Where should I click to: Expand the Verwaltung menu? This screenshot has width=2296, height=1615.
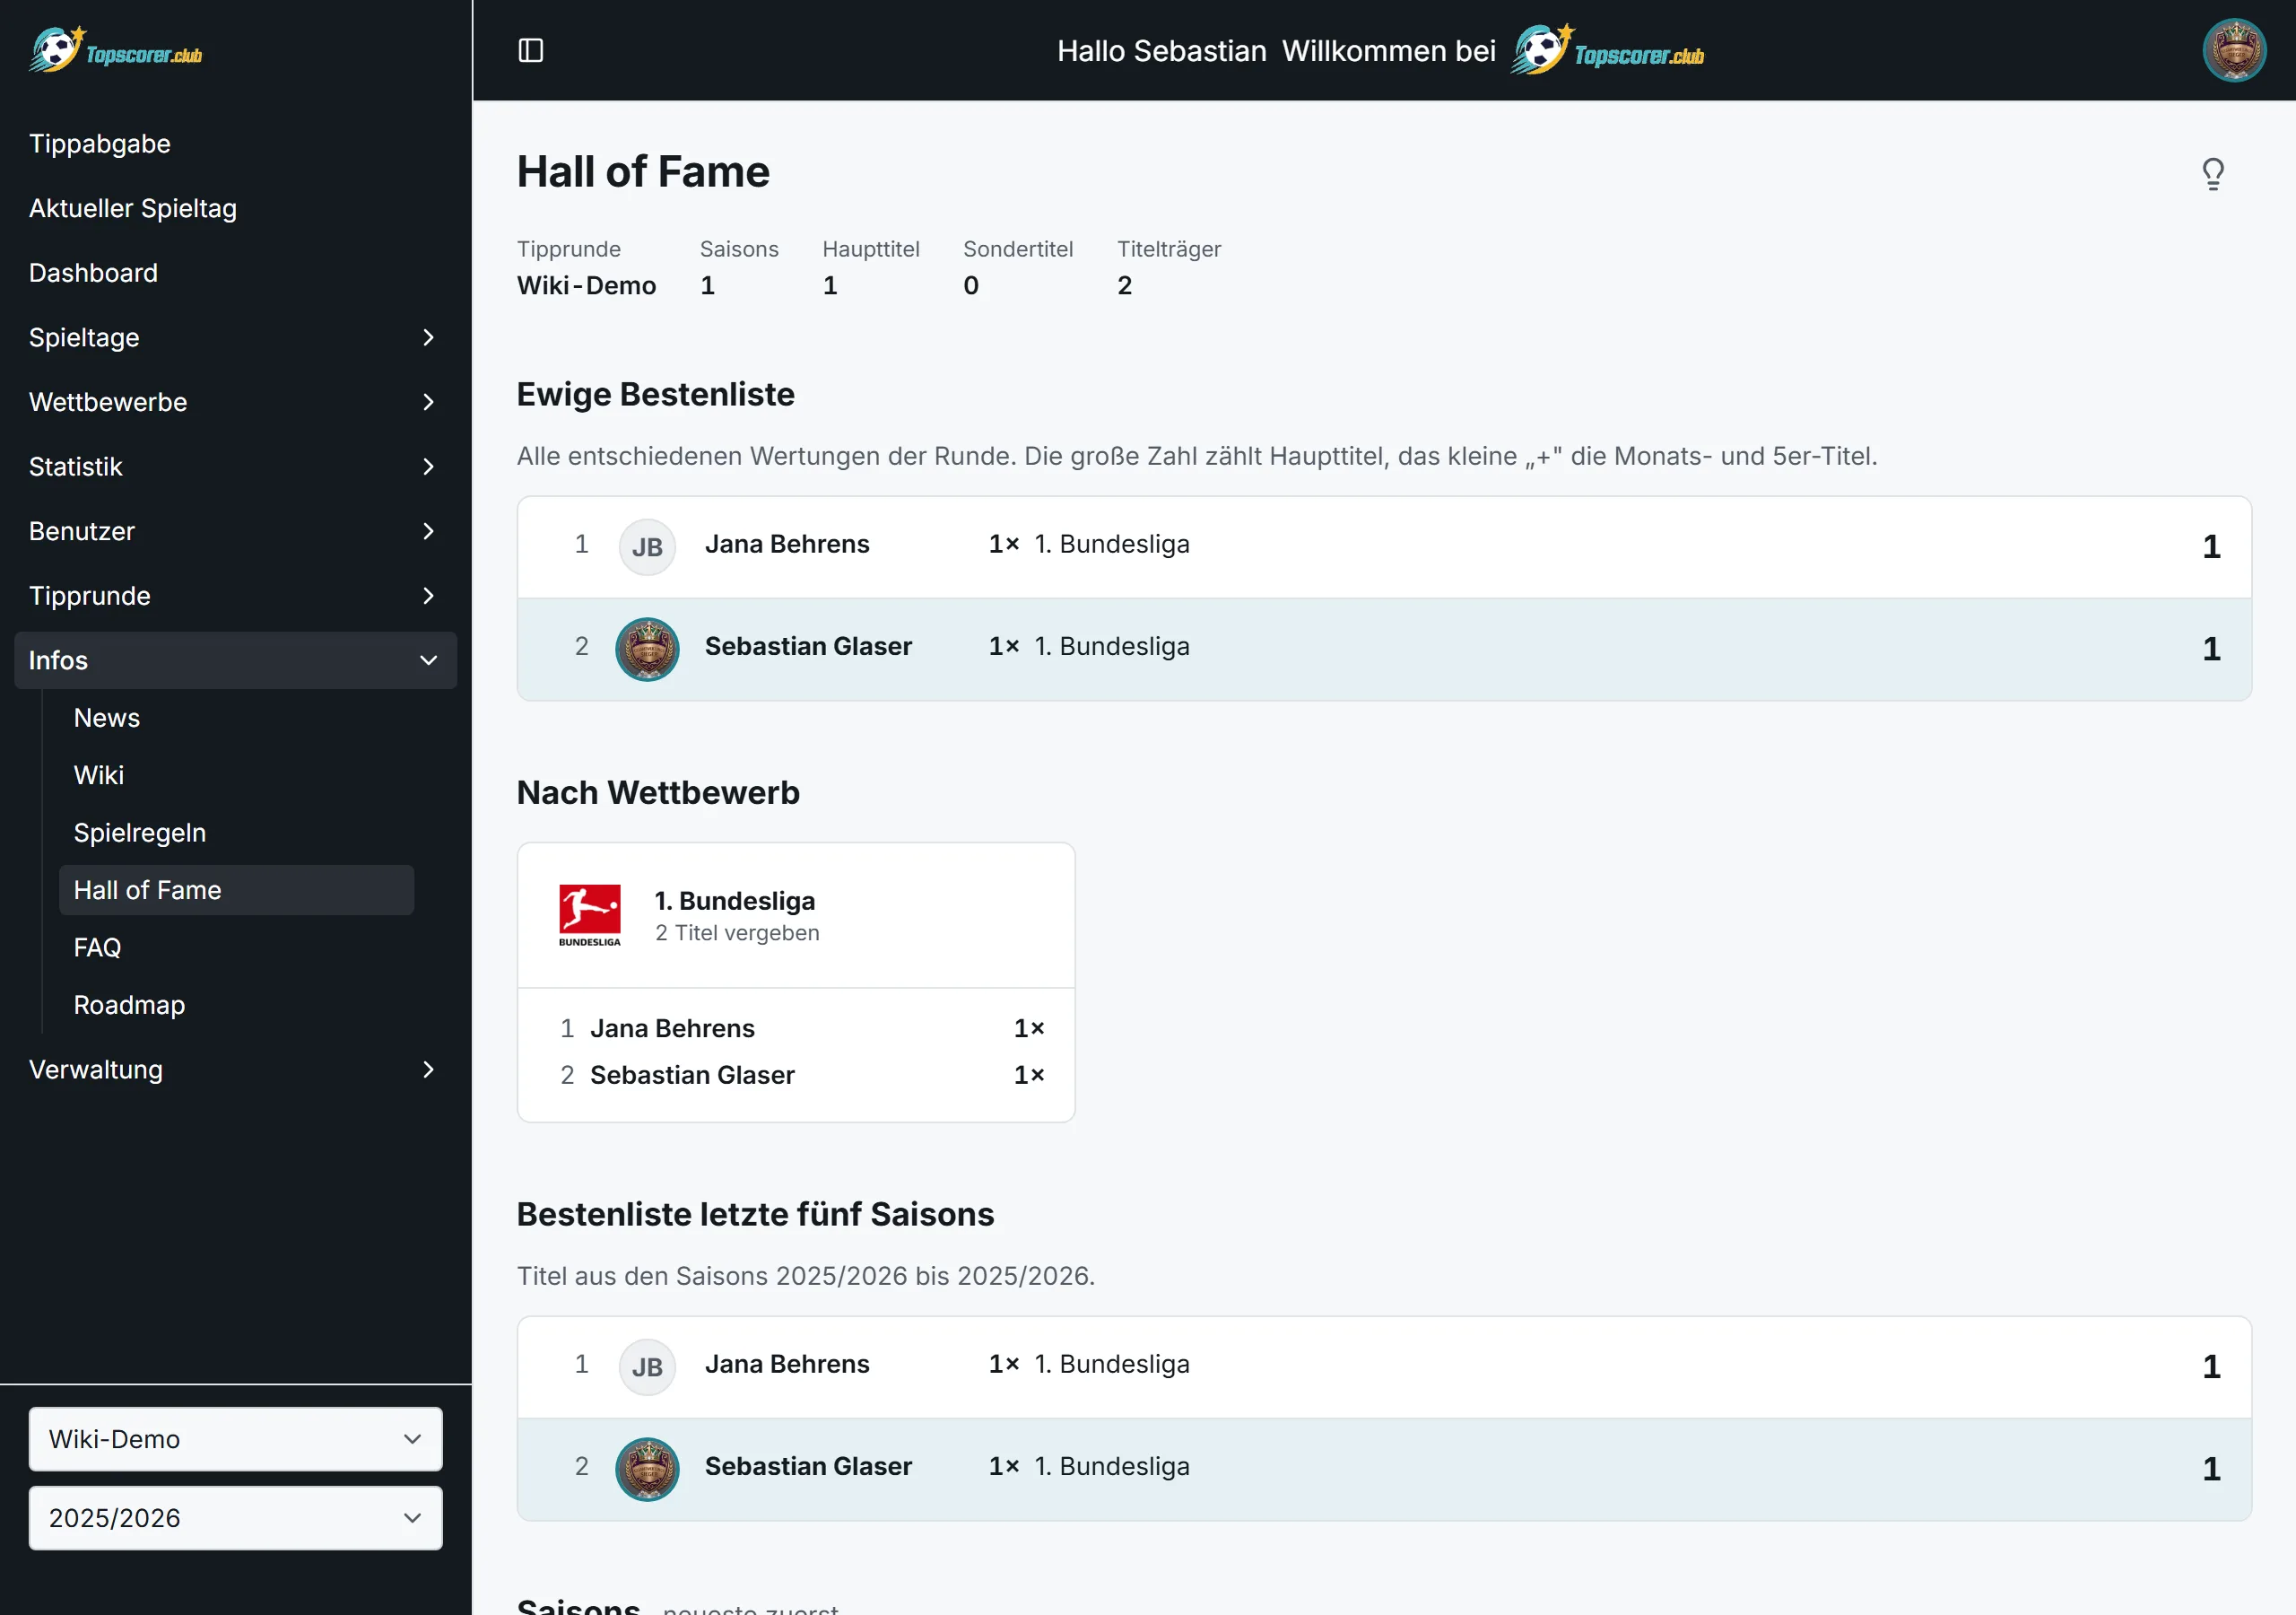click(x=235, y=1069)
